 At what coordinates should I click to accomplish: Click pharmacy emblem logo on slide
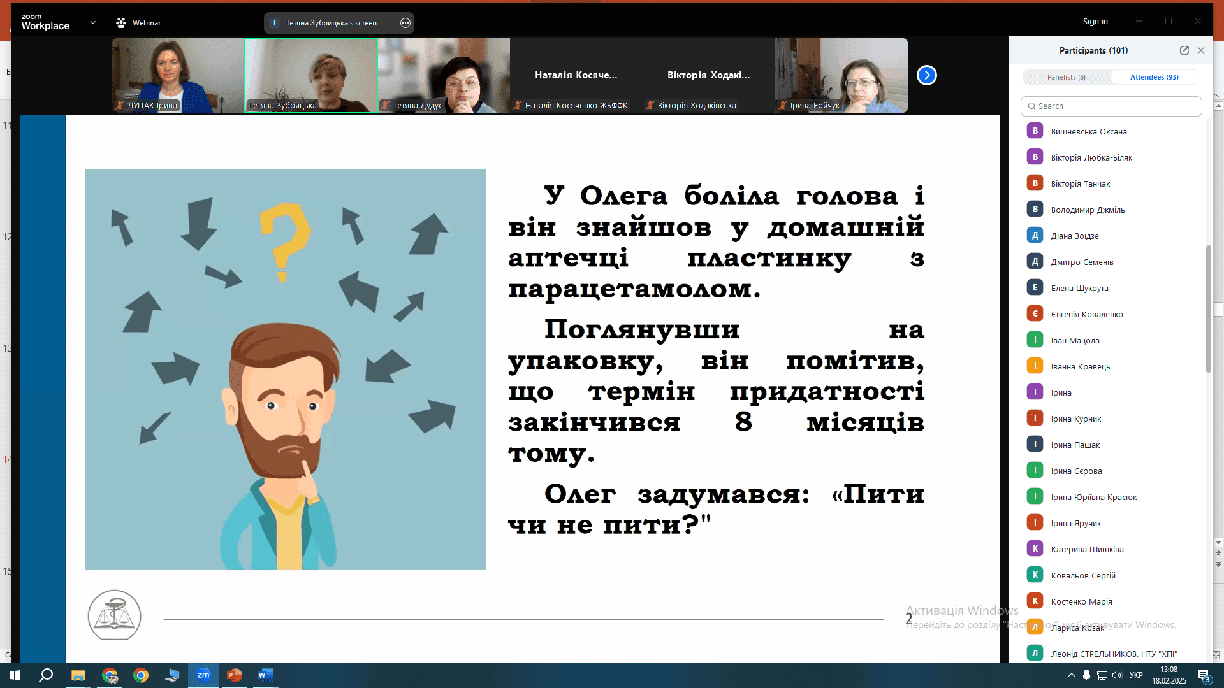point(114,615)
